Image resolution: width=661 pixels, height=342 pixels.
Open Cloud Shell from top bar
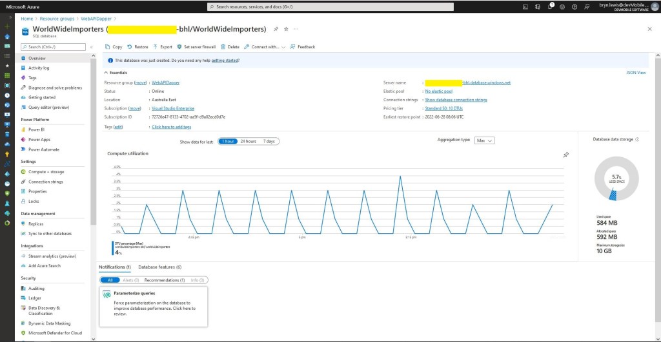click(526, 6)
